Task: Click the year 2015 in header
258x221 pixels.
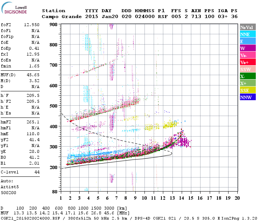Action: [x=91, y=17]
